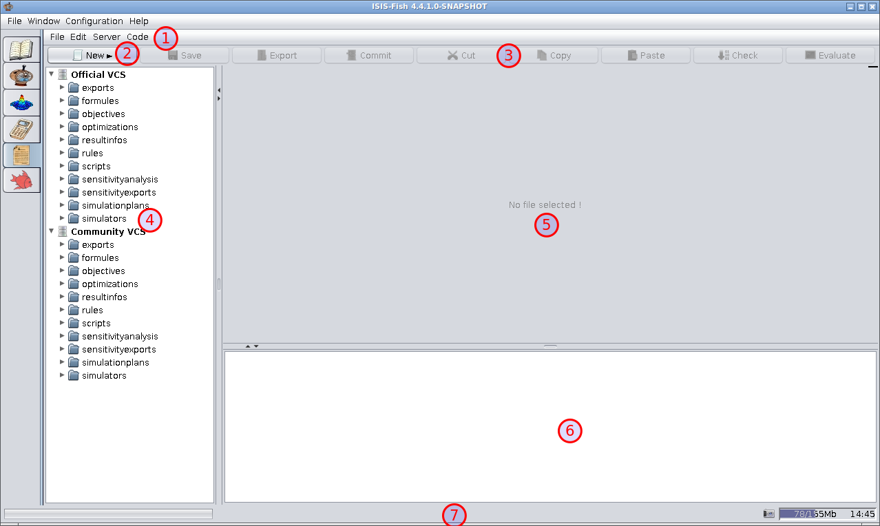Expand the objectives folder under Community VCS
880x526 pixels.
pyautogui.click(x=62, y=271)
